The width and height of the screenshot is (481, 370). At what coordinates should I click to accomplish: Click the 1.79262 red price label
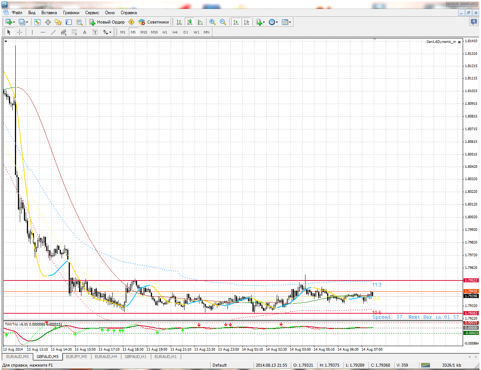pos(471,313)
